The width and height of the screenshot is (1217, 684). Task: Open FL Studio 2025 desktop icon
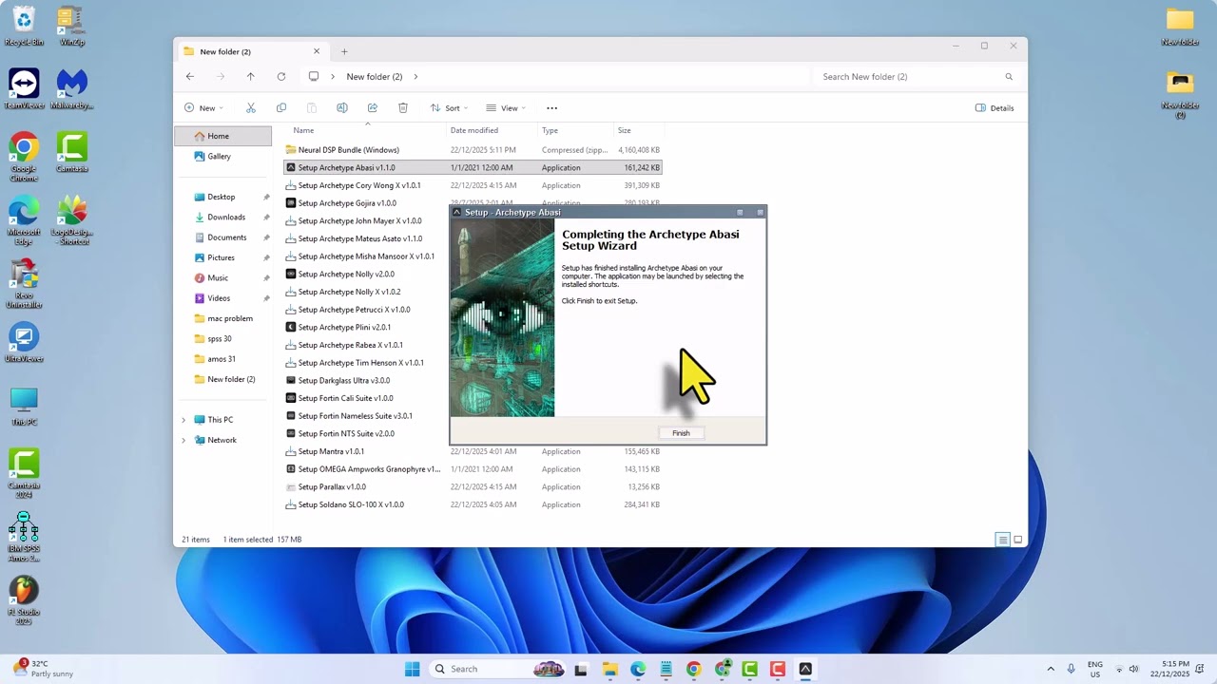click(x=24, y=600)
